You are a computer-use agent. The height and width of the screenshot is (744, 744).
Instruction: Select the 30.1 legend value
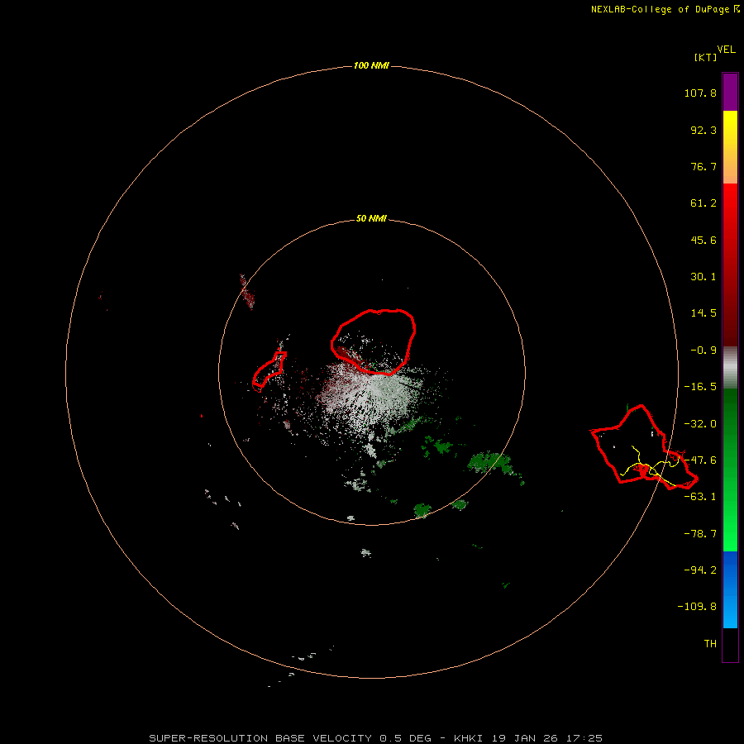pos(703,277)
